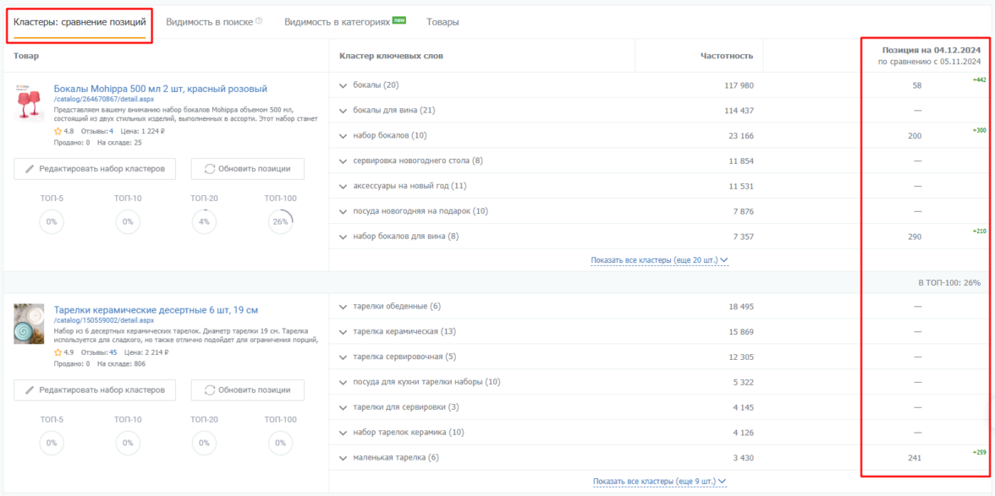Image resolution: width=995 pixels, height=496 pixels.
Task: Click the ТОП-5 0% circle for Бокалы Mohippa
Action: click(52, 221)
